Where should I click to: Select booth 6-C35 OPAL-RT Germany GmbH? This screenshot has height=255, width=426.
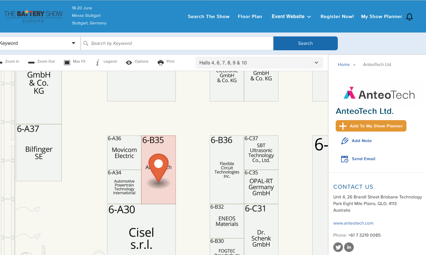261,187
